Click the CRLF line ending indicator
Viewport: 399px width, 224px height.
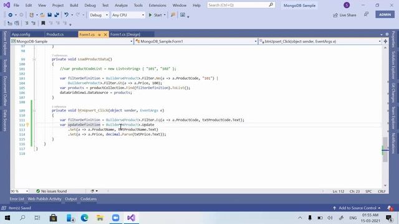tap(382, 191)
